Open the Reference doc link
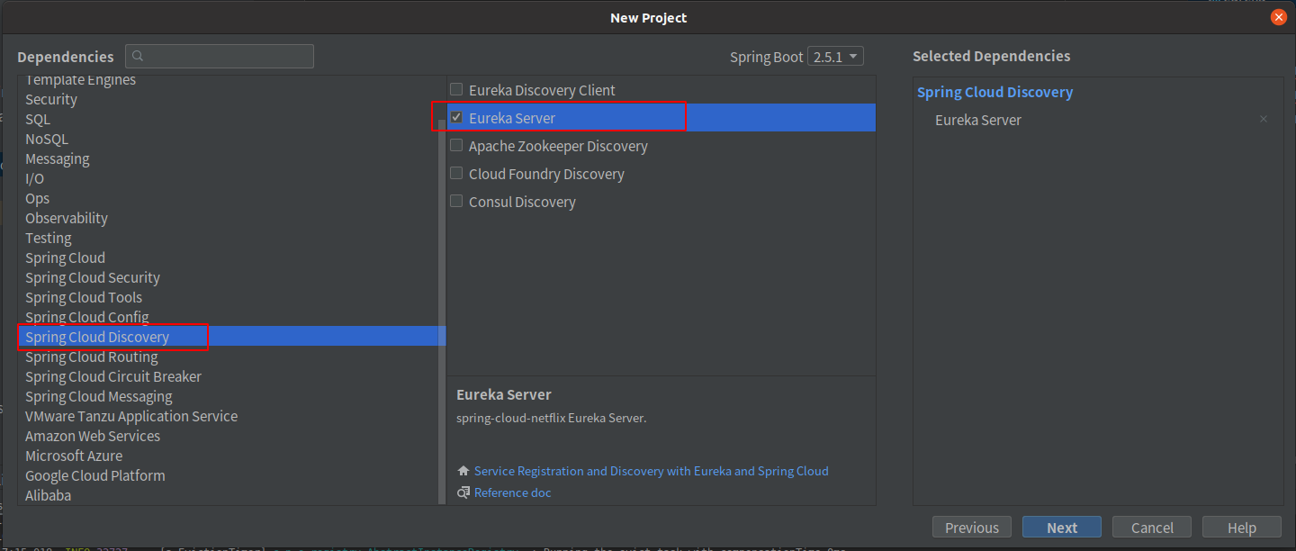Image resolution: width=1296 pixels, height=551 pixels. tap(513, 492)
